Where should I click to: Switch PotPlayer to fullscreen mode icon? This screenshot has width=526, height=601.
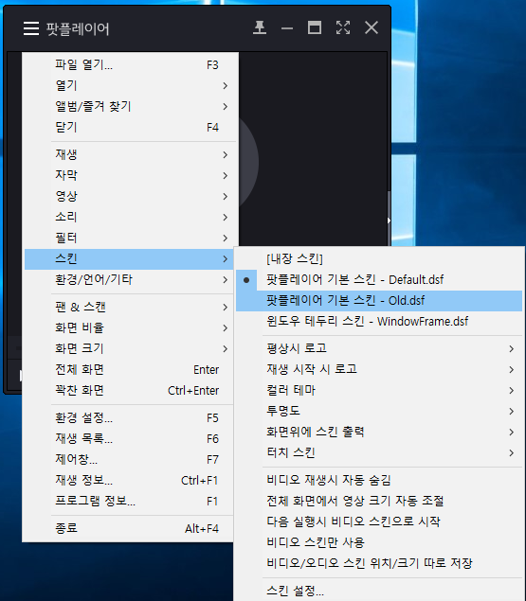pyautogui.click(x=343, y=27)
